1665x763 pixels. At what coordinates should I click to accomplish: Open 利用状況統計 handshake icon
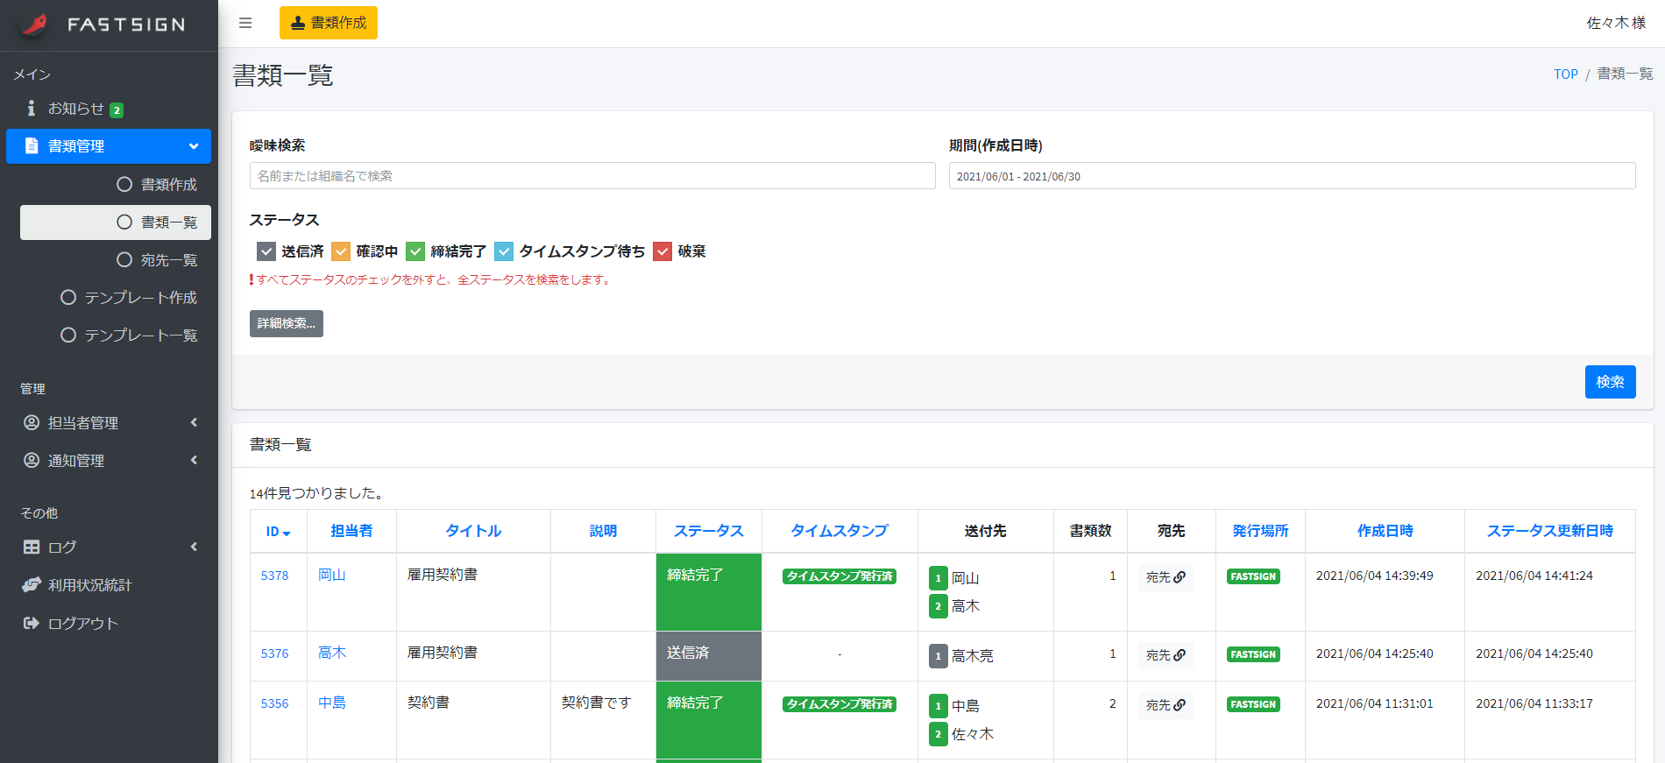tap(32, 585)
